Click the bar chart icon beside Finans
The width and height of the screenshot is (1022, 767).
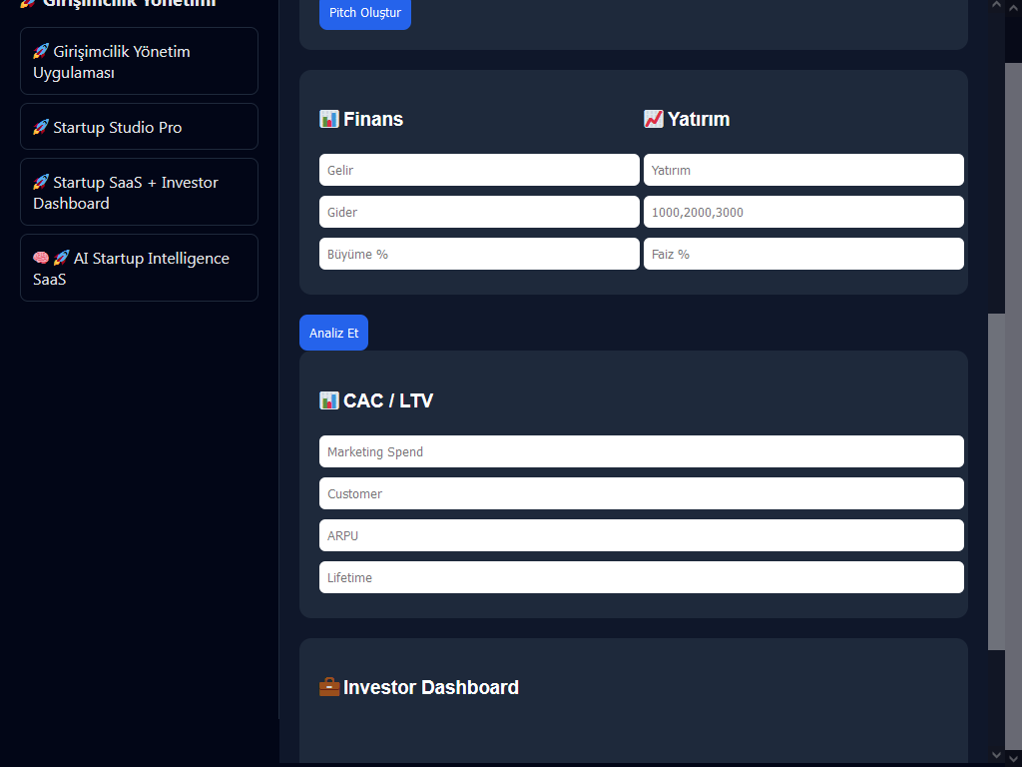point(329,119)
